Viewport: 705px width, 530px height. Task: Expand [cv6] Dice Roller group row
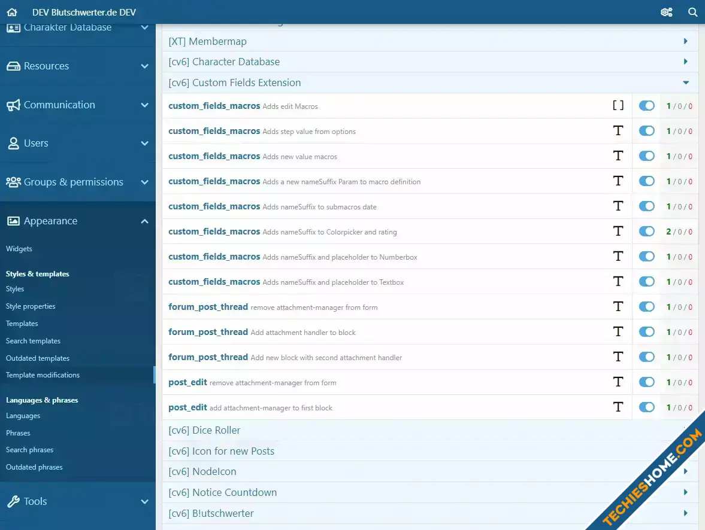(430, 430)
